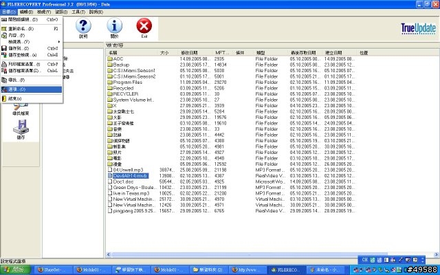
Task: Click the file icon of live in Texas.mp3
Action: (110, 193)
